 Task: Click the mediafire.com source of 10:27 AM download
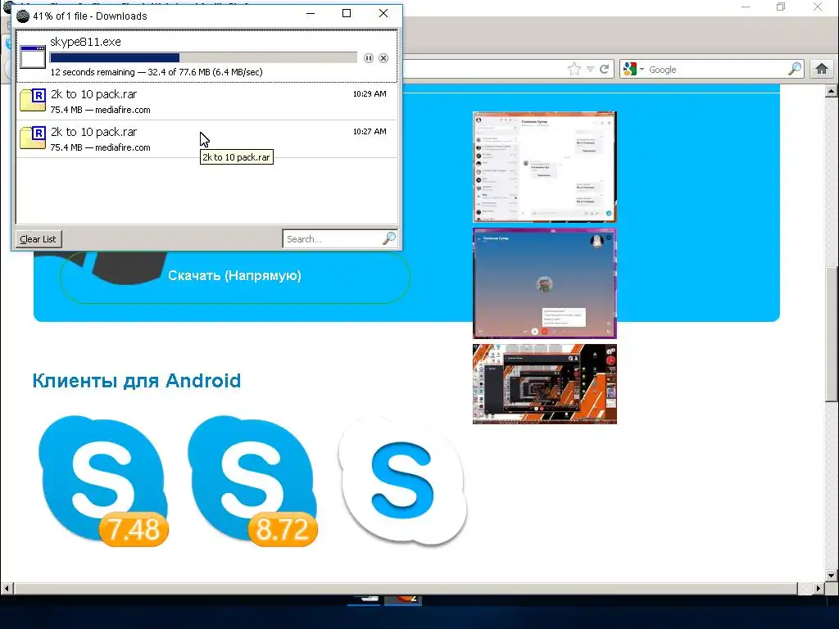coord(123,147)
